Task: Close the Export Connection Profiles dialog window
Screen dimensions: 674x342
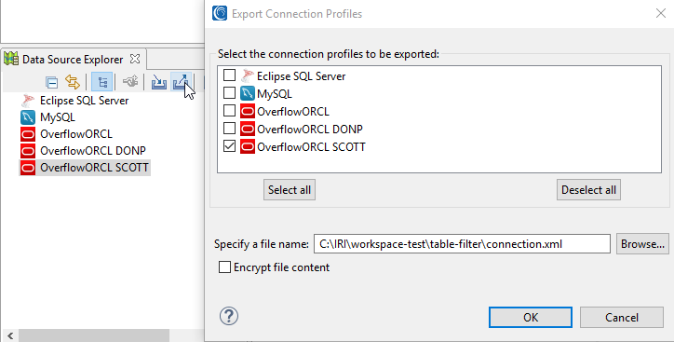Action: pos(661,13)
